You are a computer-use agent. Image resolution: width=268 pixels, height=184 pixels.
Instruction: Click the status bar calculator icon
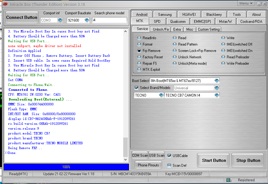[x=229, y=180]
